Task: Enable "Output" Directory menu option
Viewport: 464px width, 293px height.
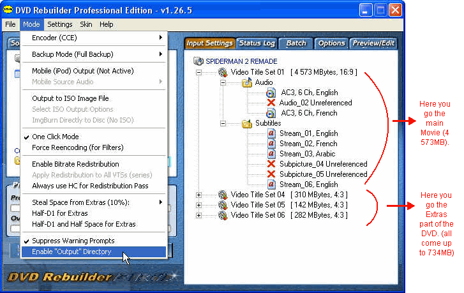Action: [x=94, y=252]
